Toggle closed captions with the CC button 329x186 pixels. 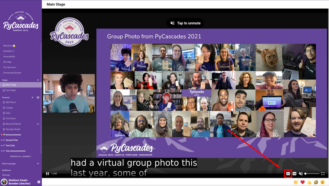point(288,174)
